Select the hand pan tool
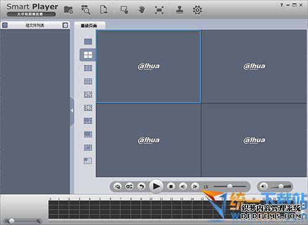The height and width of the screenshot is (225, 308). tap(142, 10)
